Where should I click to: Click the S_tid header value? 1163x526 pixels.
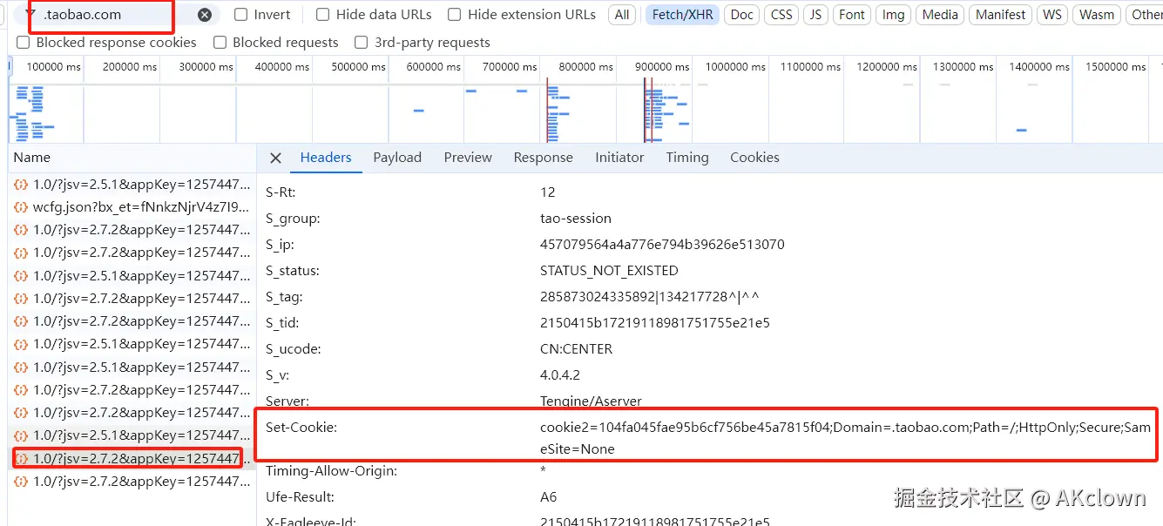(x=655, y=323)
